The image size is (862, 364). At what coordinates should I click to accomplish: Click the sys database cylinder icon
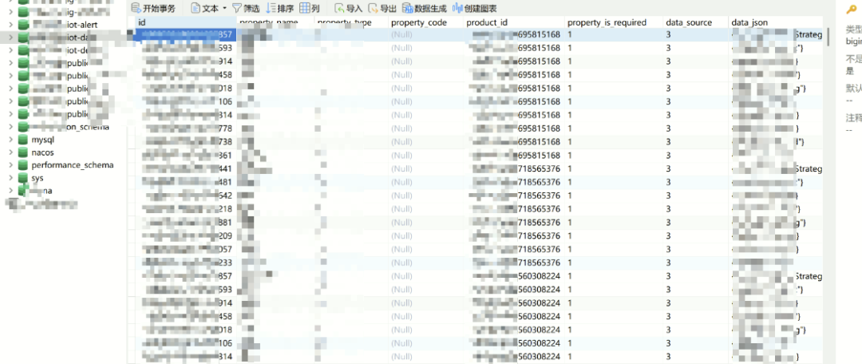coord(22,178)
